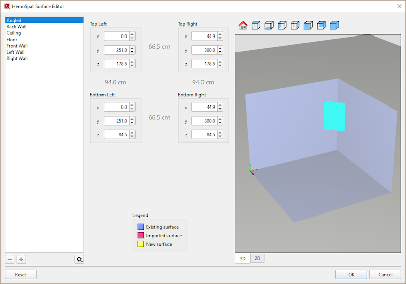The width and height of the screenshot is (406, 284).
Task: Click the yellow New surface legend swatch
Action: click(x=141, y=244)
